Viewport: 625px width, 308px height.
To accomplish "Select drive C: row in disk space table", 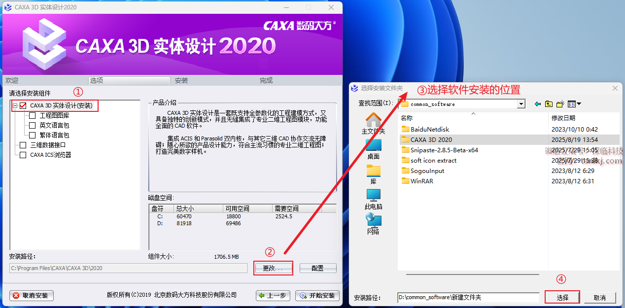I will point(243,216).
